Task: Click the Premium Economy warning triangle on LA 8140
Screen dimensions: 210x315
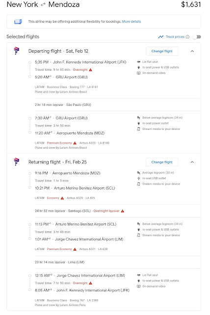Action: point(75,143)
